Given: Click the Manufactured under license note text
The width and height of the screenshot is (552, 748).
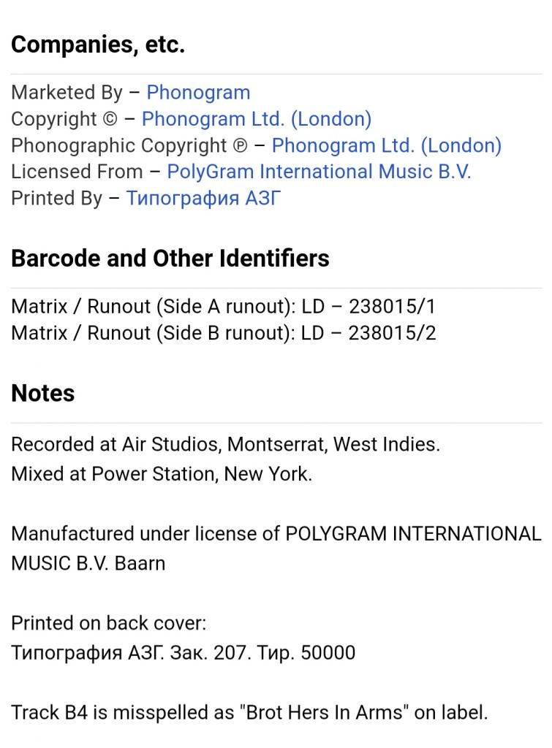Looking at the screenshot, I should pos(276,549).
